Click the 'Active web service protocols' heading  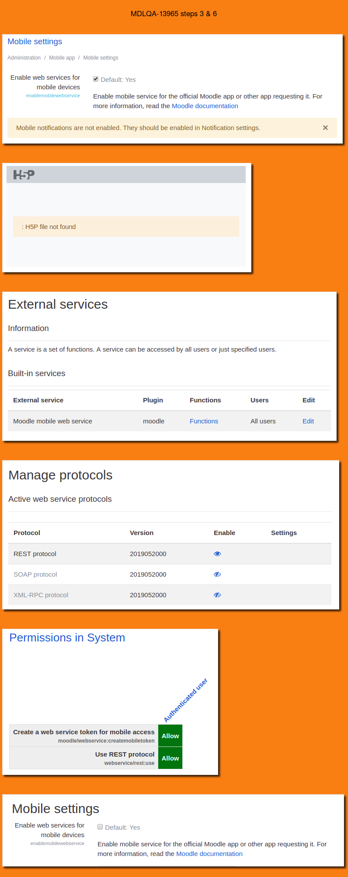click(x=60, y=499)
